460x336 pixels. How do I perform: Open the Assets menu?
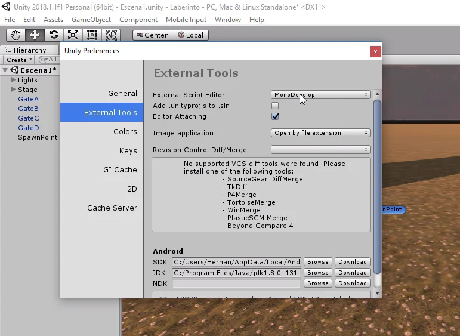click(x=53, y=20)
